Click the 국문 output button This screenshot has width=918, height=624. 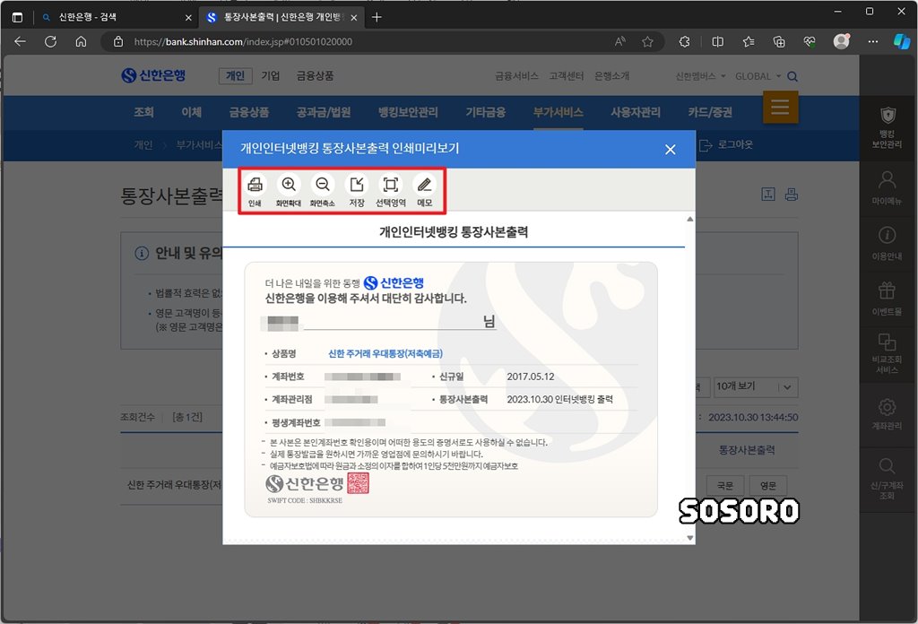coord(725,485)
